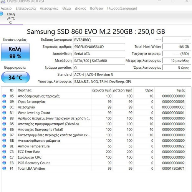Screen dimensions: 192x192
Task: Click the blue status icon of row BE
Action: [4, 146]
